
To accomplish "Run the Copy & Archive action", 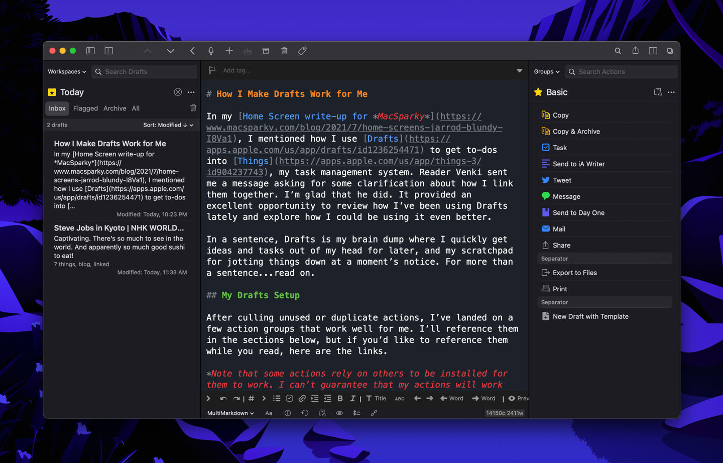I will click(605, 132).
